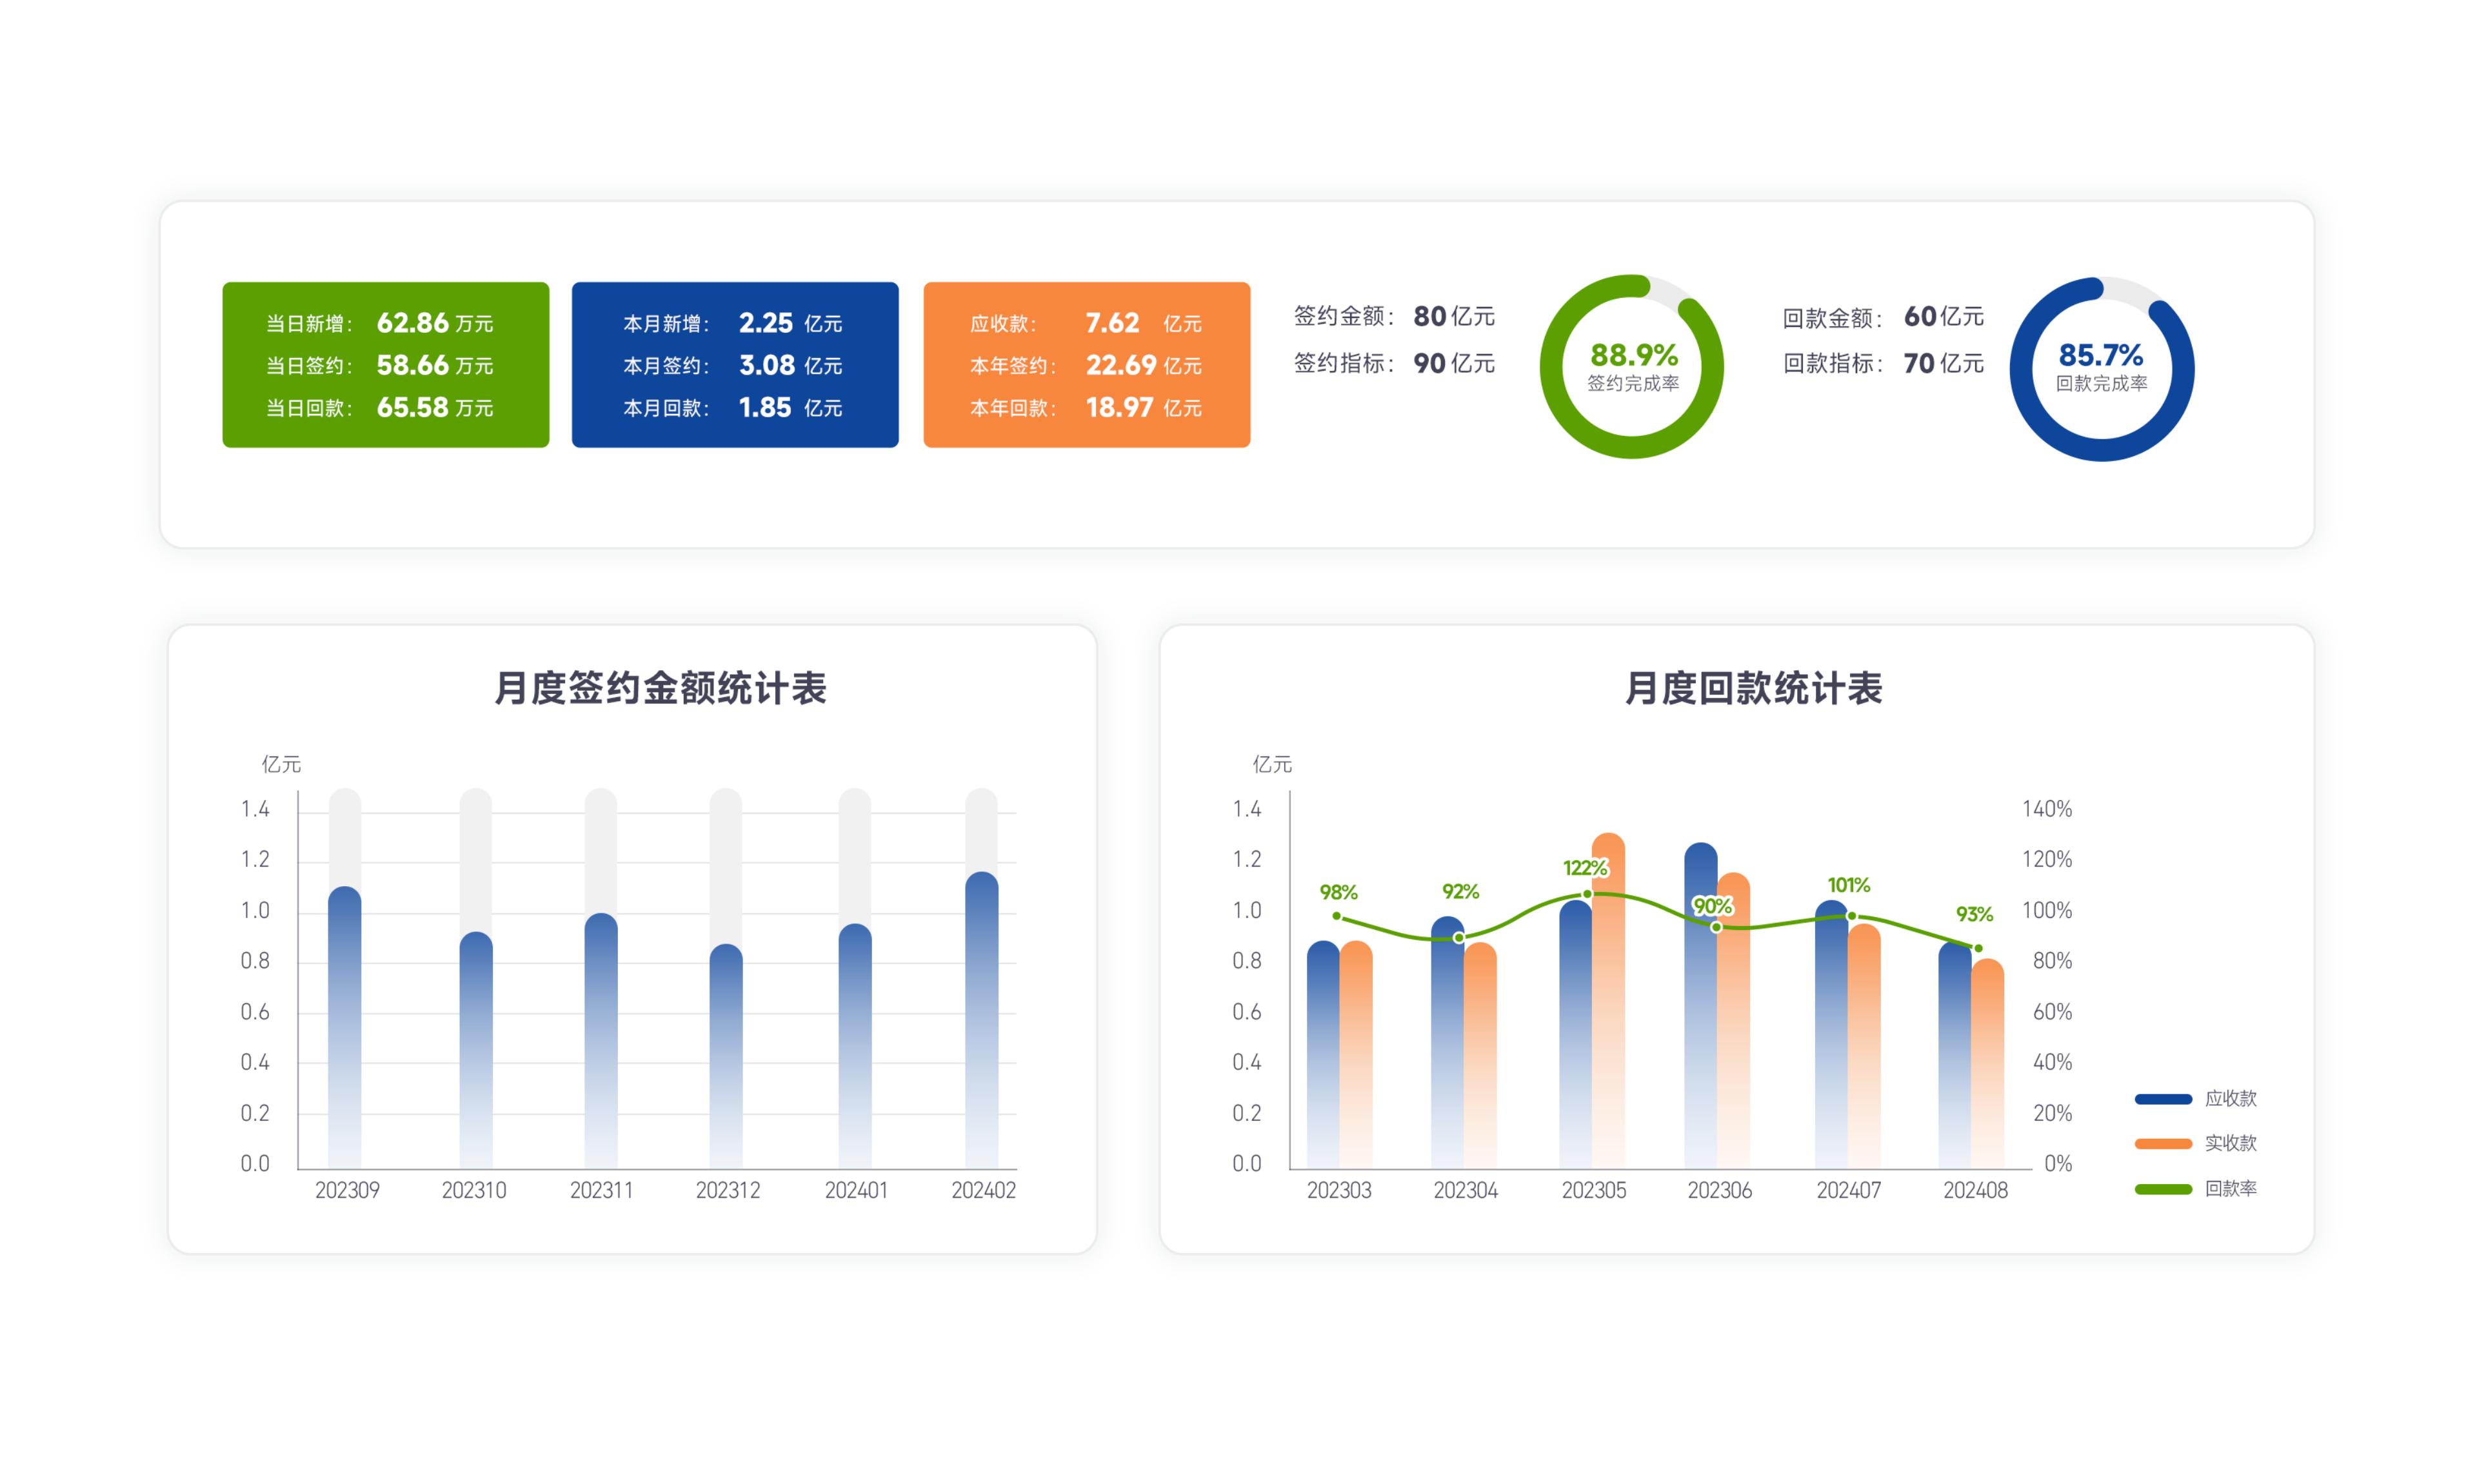Viewport: 2477px width, 1484px height.
Task: Toggle the 实收款 legend entry
Action: 2196,1143
